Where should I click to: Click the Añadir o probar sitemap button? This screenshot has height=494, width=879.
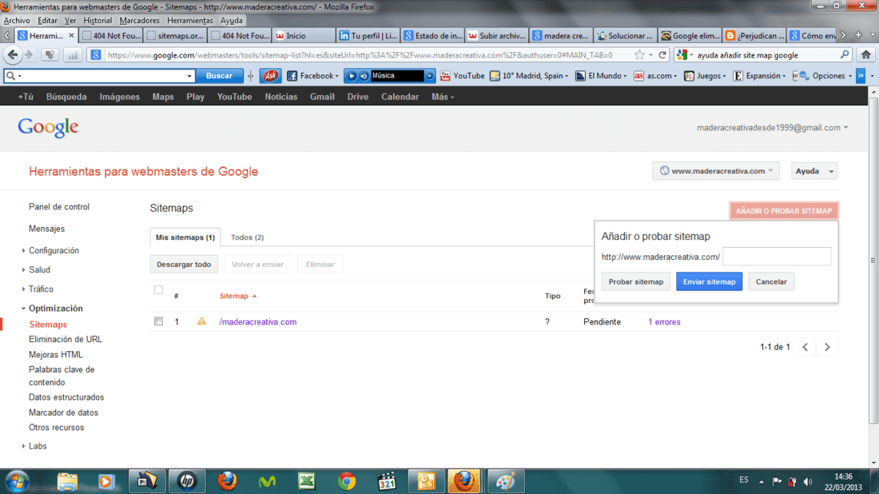[x=784, y=211]
